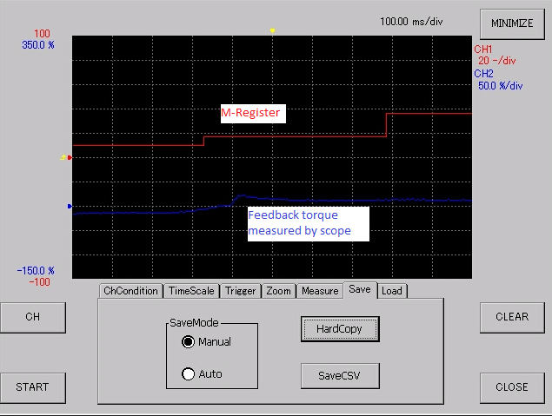Click the red -100 lower limit value
The width and height of the screenshot is (552, 416).
click(x=39, y=282)
